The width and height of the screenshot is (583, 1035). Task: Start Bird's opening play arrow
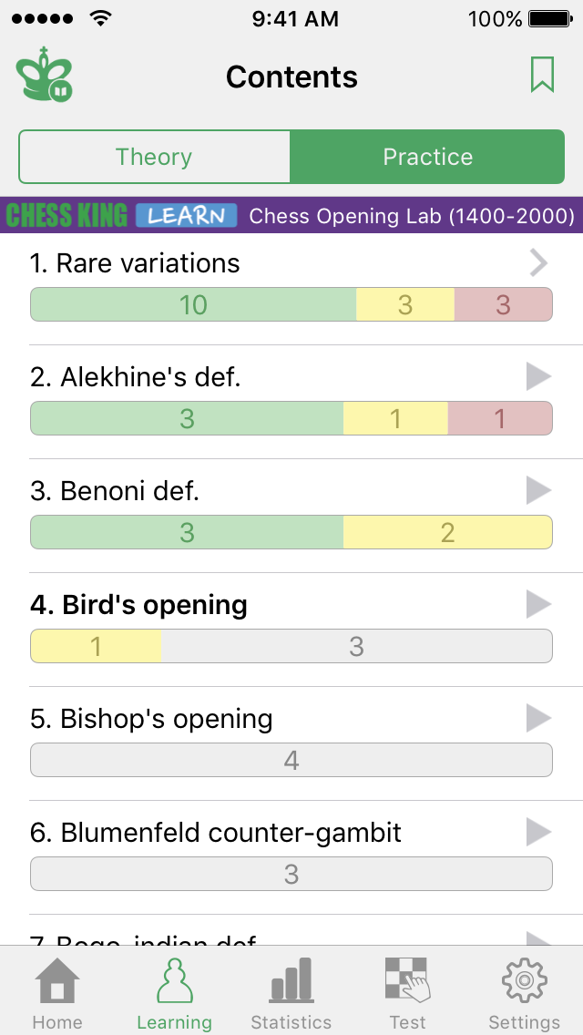[x=538, y=604]
